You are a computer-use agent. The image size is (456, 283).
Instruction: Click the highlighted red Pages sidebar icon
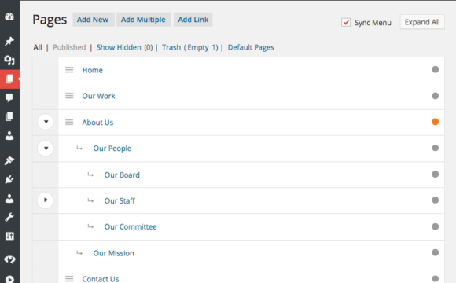click(9, 79)
